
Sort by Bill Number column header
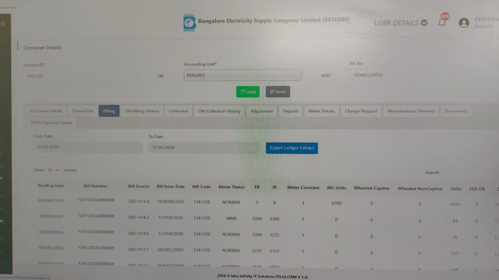[x=95, y=186]
